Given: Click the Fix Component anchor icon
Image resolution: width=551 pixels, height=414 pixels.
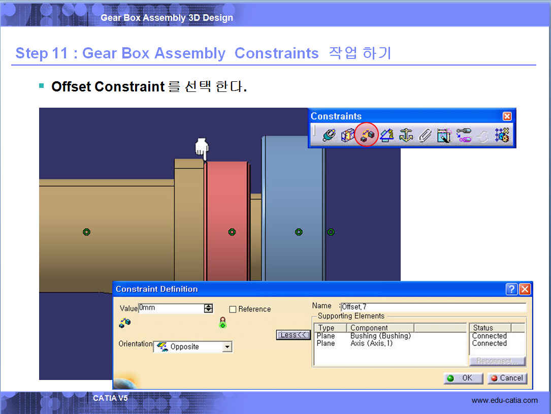Looking at the screenshot, I should point(406,136).
